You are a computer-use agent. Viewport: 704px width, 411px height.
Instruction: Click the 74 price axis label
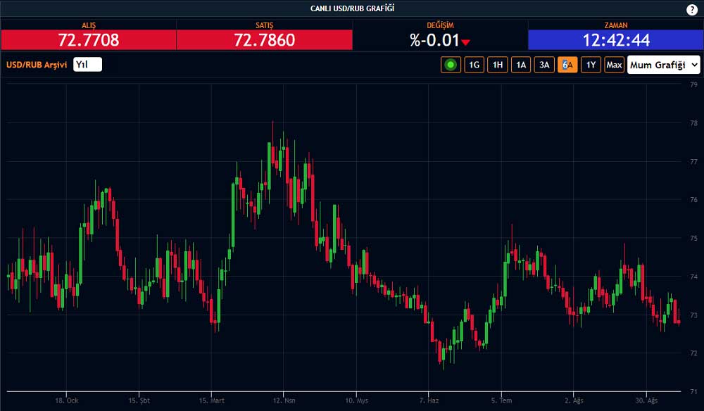[693, 277]
